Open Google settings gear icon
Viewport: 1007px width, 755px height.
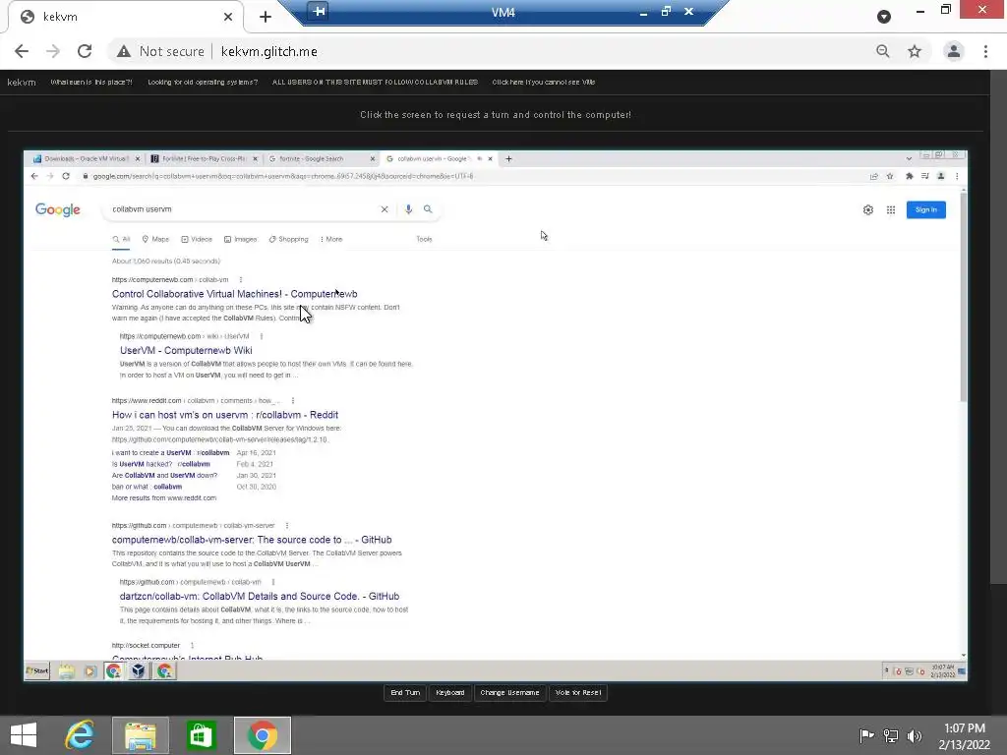(x=868, y=210)
